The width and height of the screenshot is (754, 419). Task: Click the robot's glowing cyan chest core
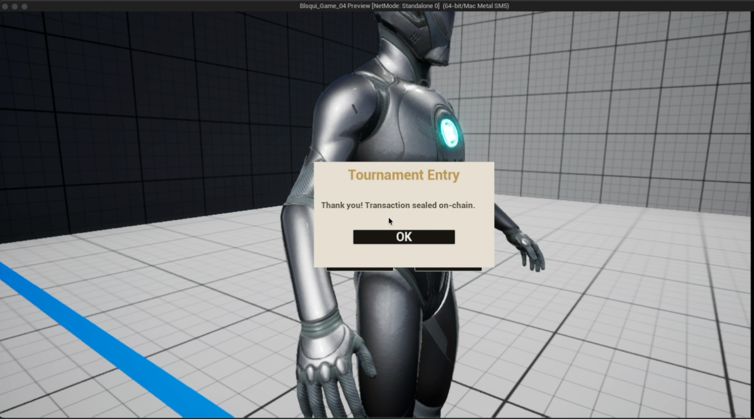click(x=449, y=131)
